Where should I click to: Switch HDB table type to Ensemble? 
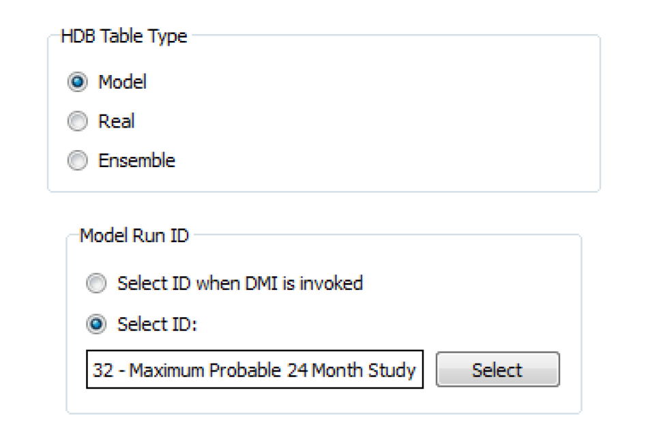[x=78, y=160]
